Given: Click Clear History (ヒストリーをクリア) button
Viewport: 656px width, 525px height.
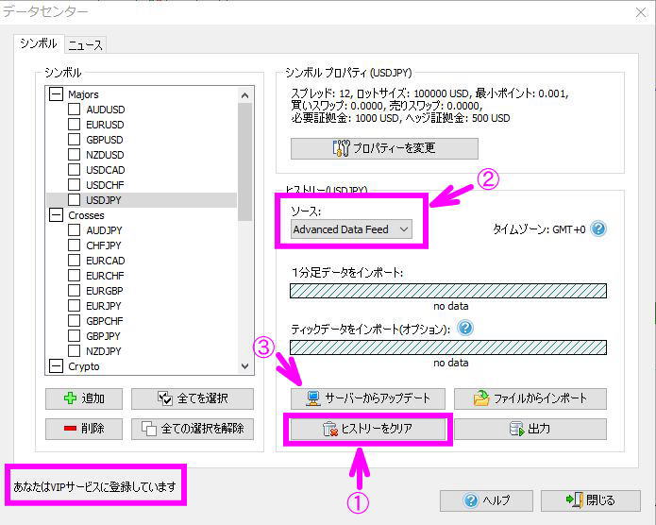Looking at the screenshot, I should click(x=368, y=429).
